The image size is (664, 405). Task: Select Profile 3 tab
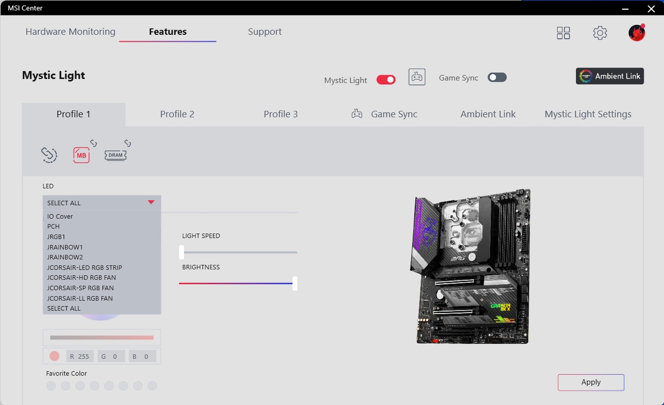point(281,114)
